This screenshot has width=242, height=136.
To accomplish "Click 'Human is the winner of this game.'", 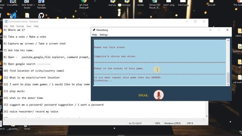I will [119, 68].
